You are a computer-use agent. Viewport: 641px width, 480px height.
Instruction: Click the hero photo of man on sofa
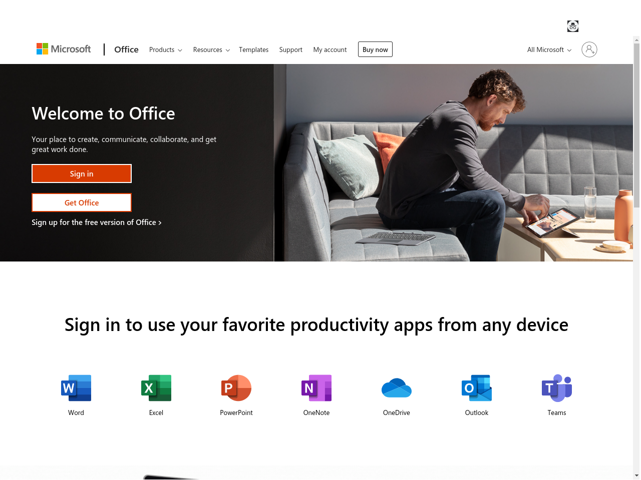coord(453,162)
